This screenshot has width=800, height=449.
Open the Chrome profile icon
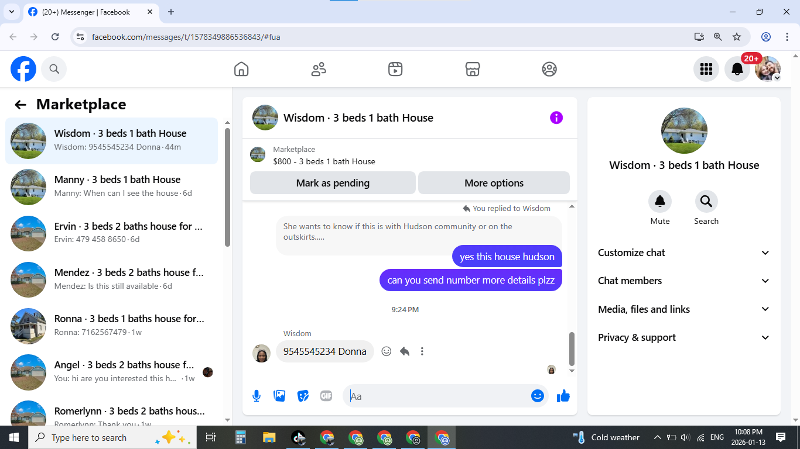point(766,37)
